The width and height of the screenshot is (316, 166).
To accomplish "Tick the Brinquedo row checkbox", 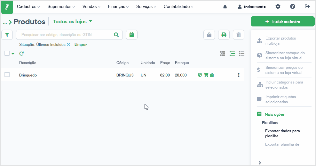I will coord(7,75).
